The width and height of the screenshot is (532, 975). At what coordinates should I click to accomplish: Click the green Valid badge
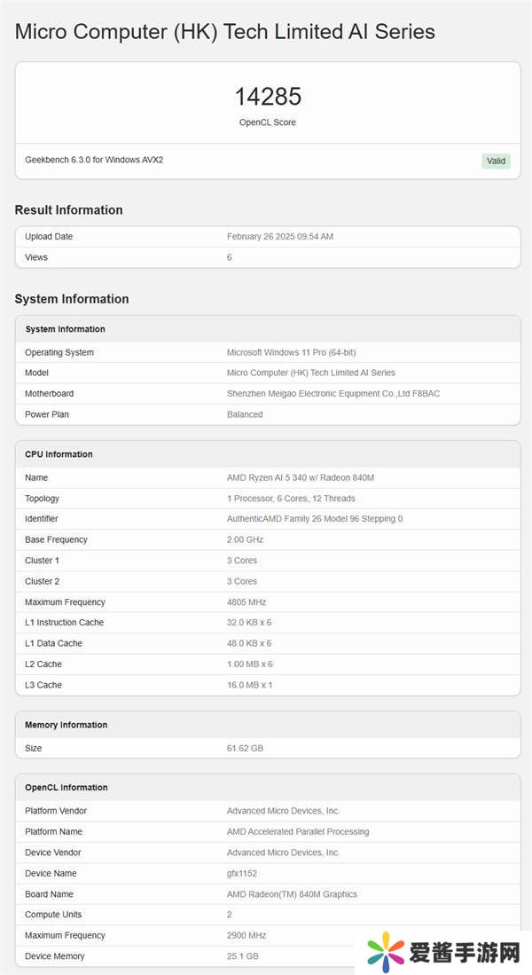tap(496, 161)
